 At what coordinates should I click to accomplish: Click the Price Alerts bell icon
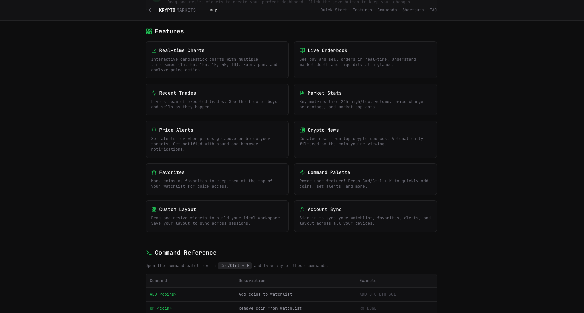(x=154, y=130)
